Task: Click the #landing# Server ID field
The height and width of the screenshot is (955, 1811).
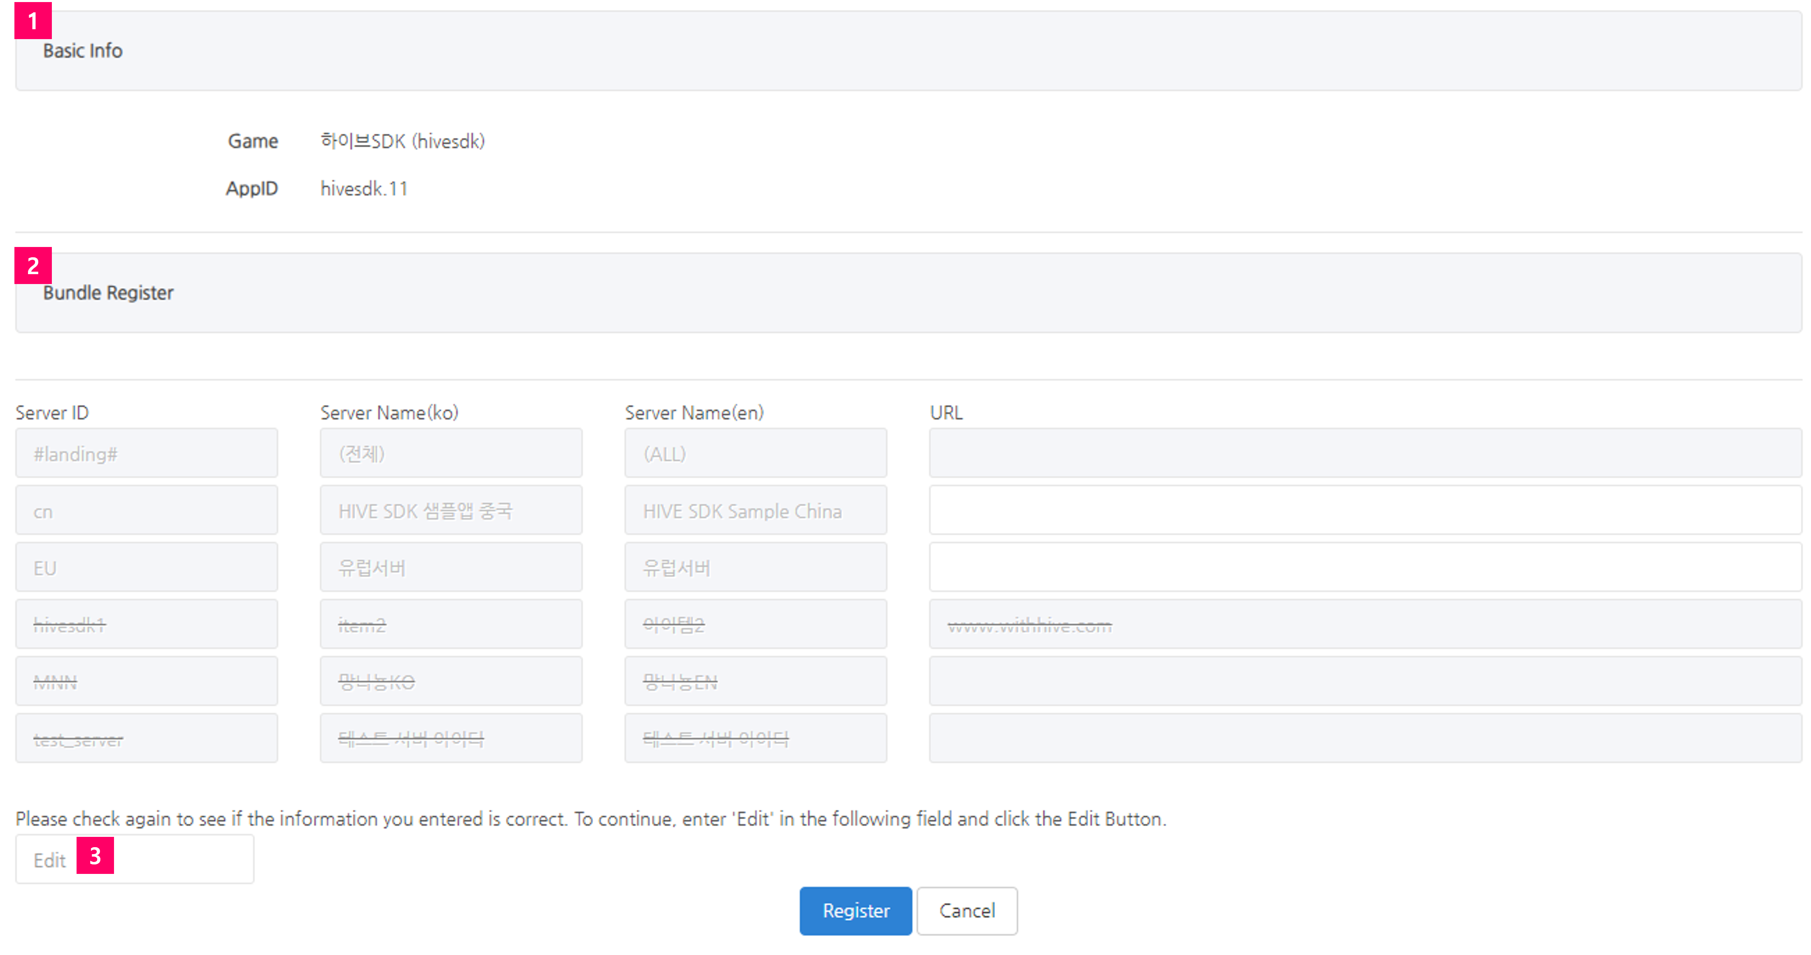Action: click(147, 454)
